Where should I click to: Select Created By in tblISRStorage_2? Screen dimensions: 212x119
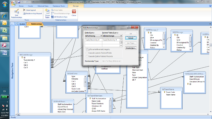(x=154, y=45)
